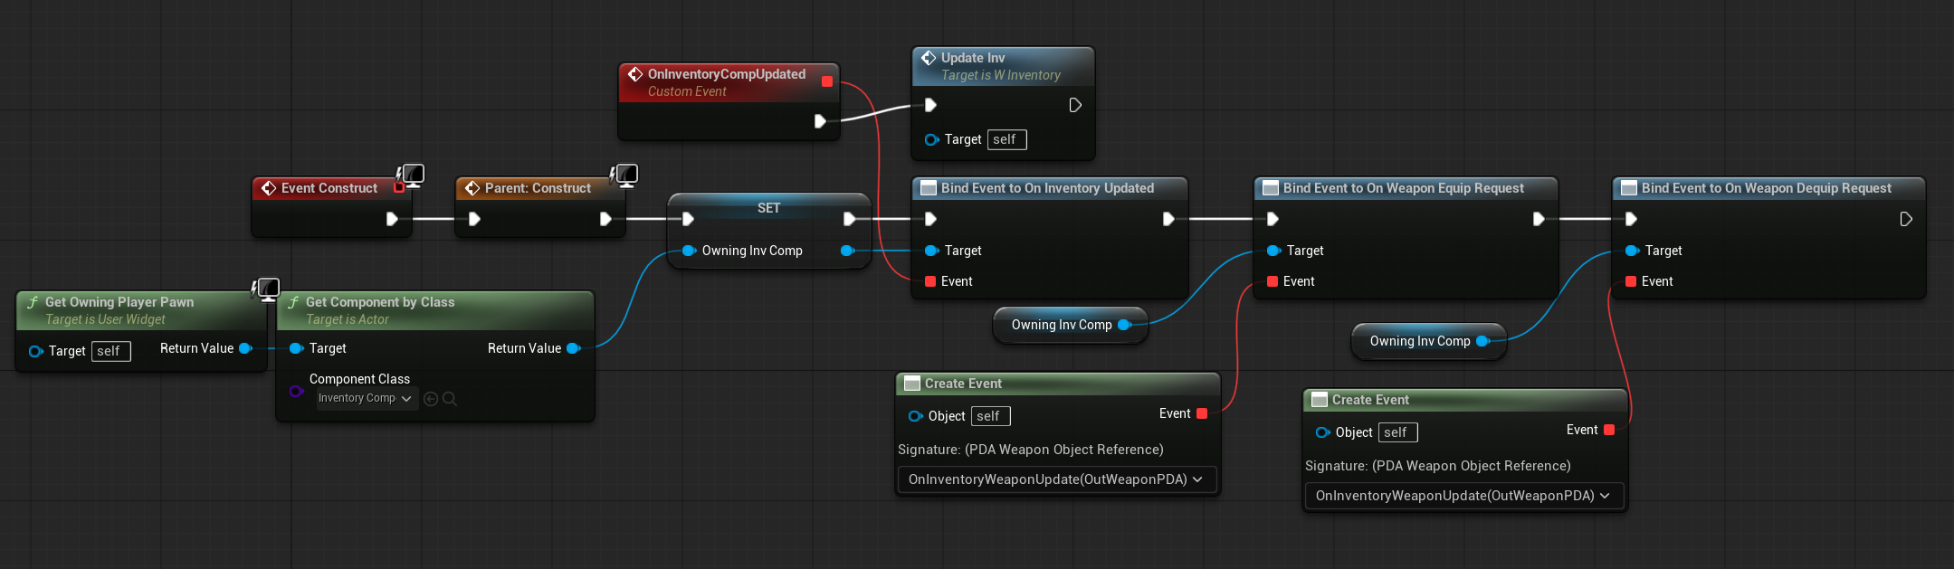
Task: Click self Target field on Get Owning Player Pawn
Action: (x=110, y=351)
